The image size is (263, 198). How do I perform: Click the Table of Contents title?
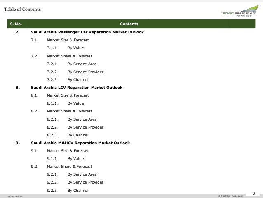pyautogui.click(x=23, y=9)
